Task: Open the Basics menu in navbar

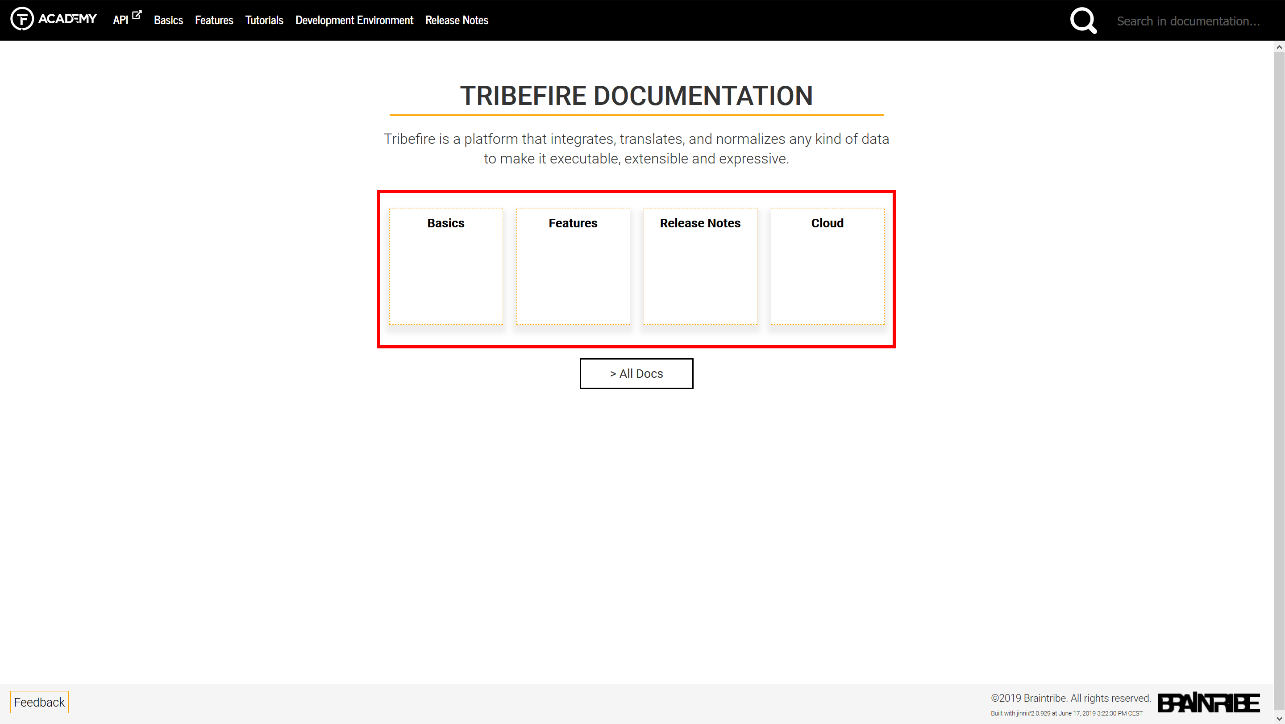Action: point(168,21)
